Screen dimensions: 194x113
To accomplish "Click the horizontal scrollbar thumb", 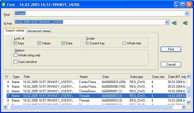I will [x=91, y=107].
